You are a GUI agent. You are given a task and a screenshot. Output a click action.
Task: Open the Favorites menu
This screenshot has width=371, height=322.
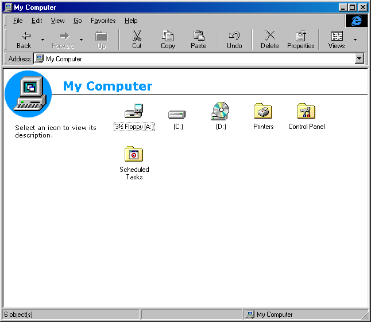pos(103,21)
